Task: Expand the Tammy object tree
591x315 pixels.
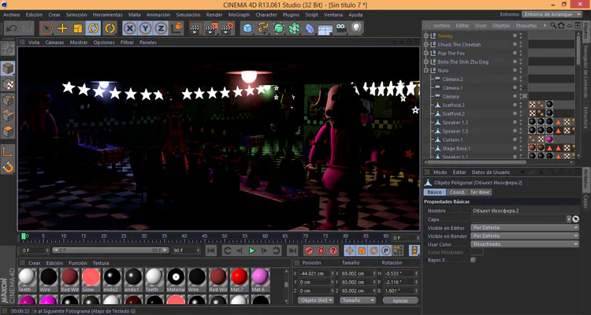Action: (x=426, y=35)
